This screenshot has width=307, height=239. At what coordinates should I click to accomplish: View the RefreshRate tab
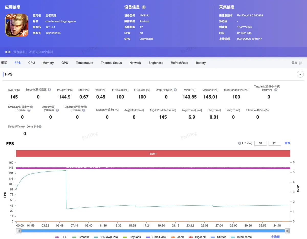coord(180,63)
